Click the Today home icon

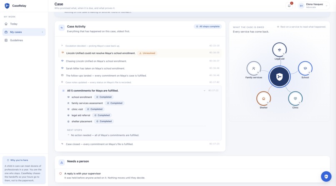(x=6, y=24)
